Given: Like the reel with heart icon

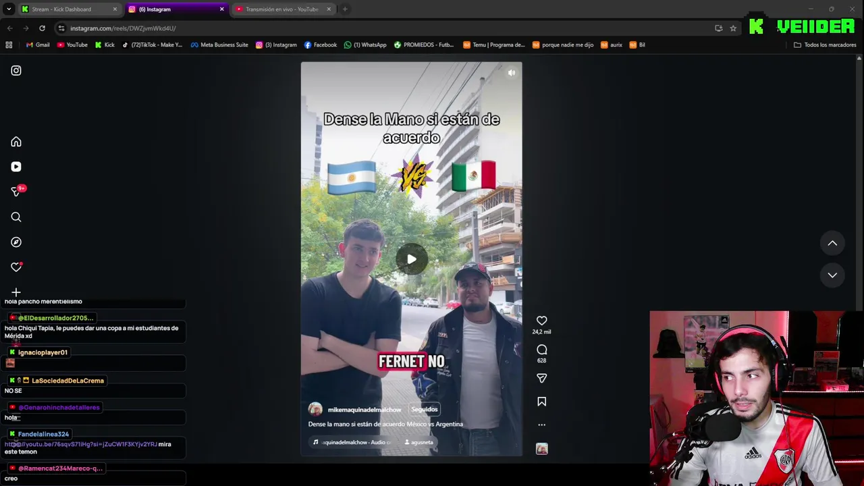Looking at the screenshot, I should (x=541, y=321).
